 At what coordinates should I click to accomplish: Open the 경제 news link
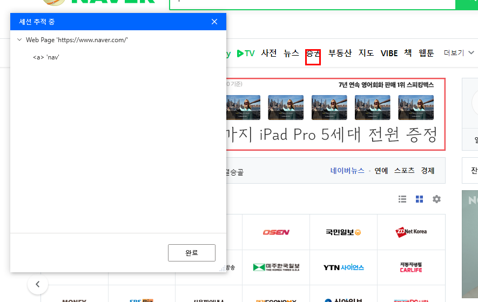[x=427, y=171]
